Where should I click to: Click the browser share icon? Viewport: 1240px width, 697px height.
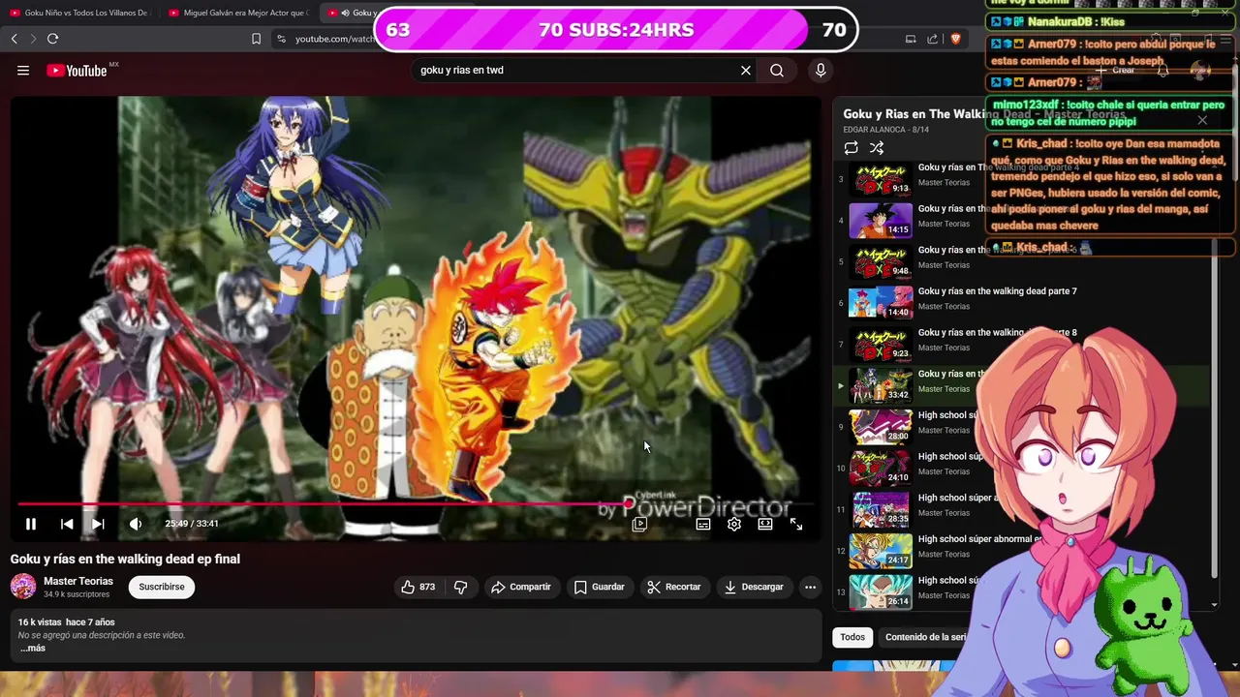pos(933,39)
